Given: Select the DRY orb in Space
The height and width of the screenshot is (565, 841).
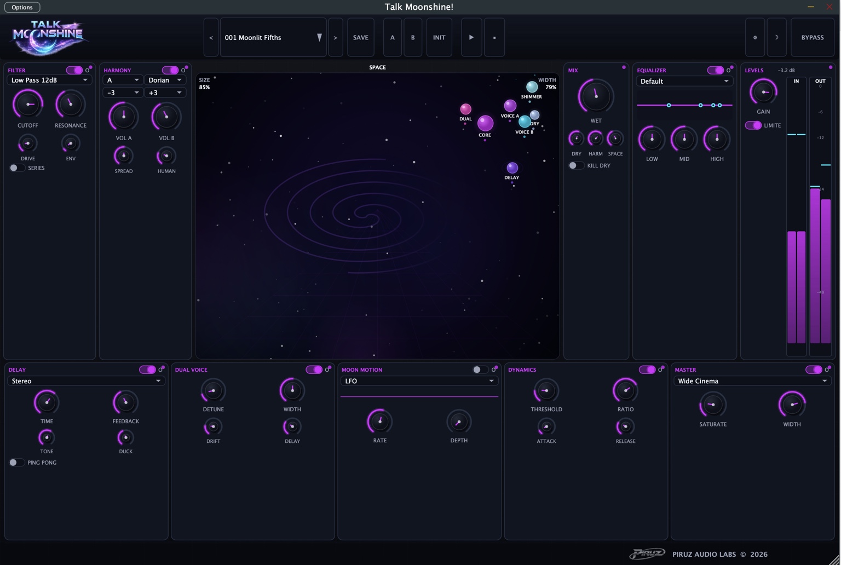Looking at the screenshot, I should pyautogui.click(x=534, y=115).
